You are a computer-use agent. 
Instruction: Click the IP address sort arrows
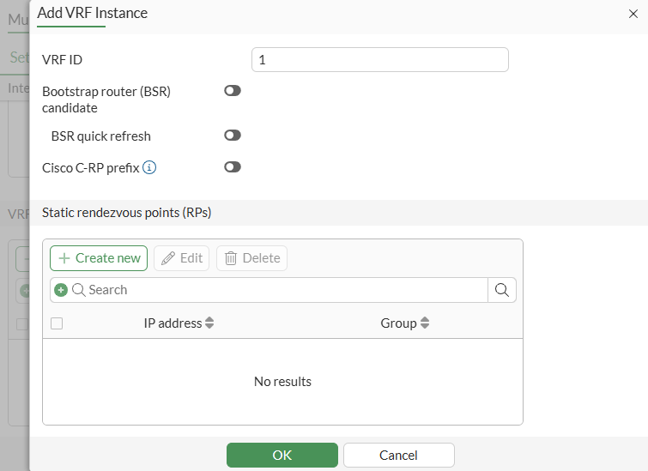[x=209, y=323]
